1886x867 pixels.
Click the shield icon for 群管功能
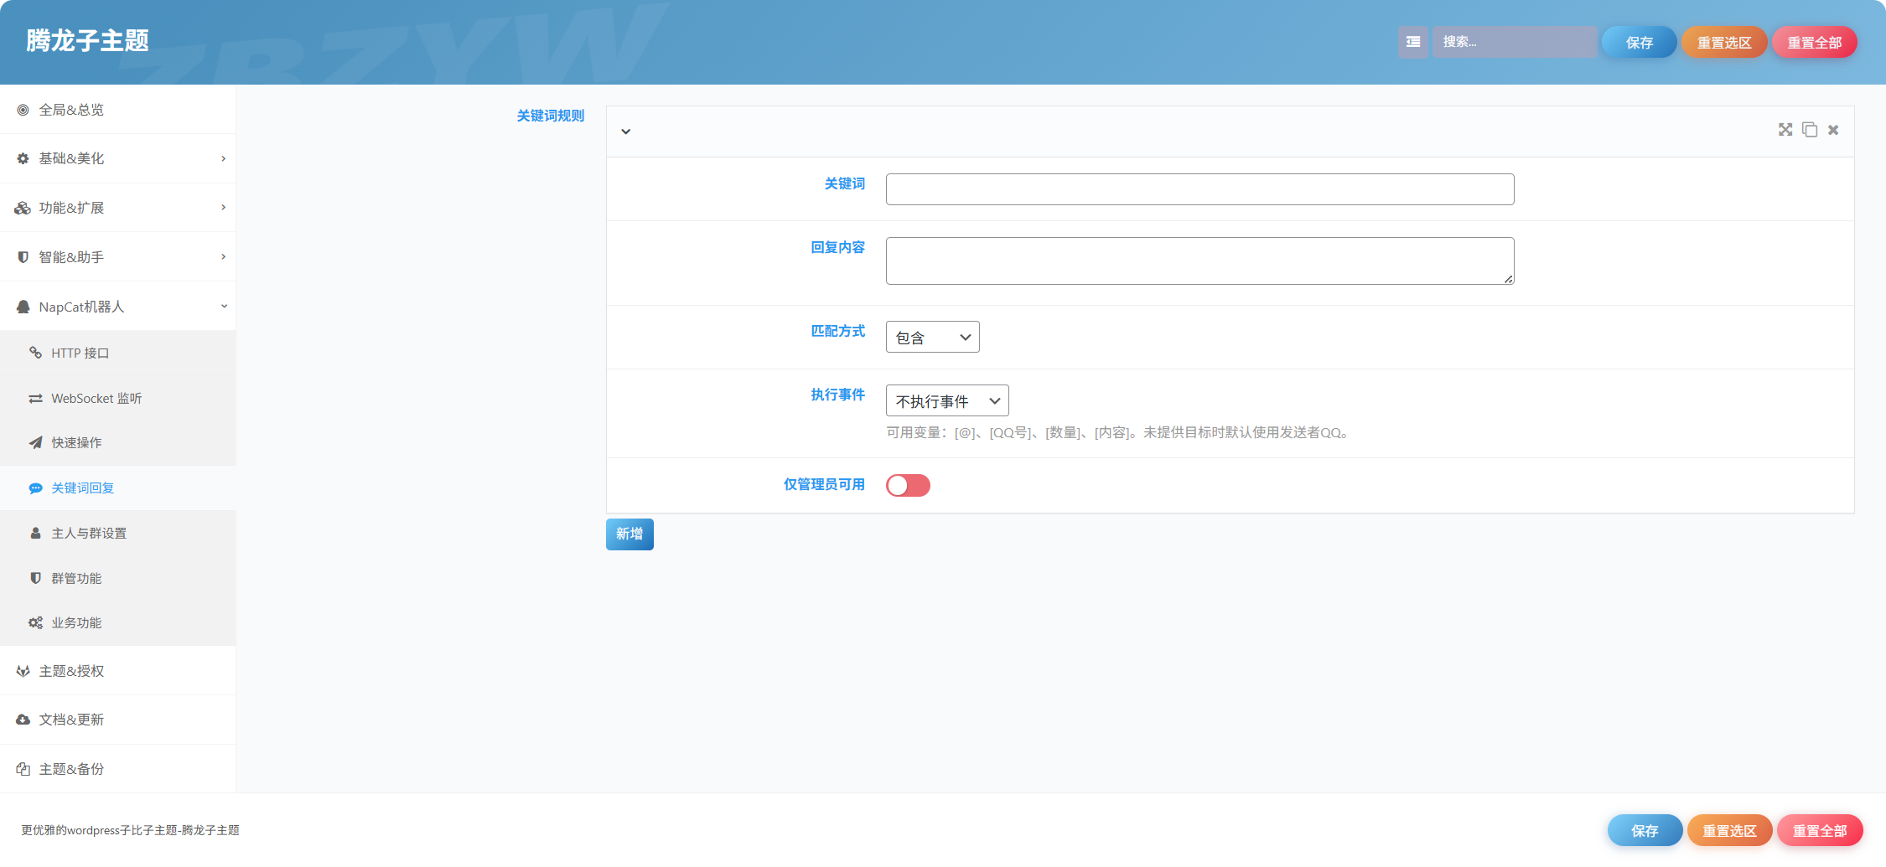tap(35, 578)
